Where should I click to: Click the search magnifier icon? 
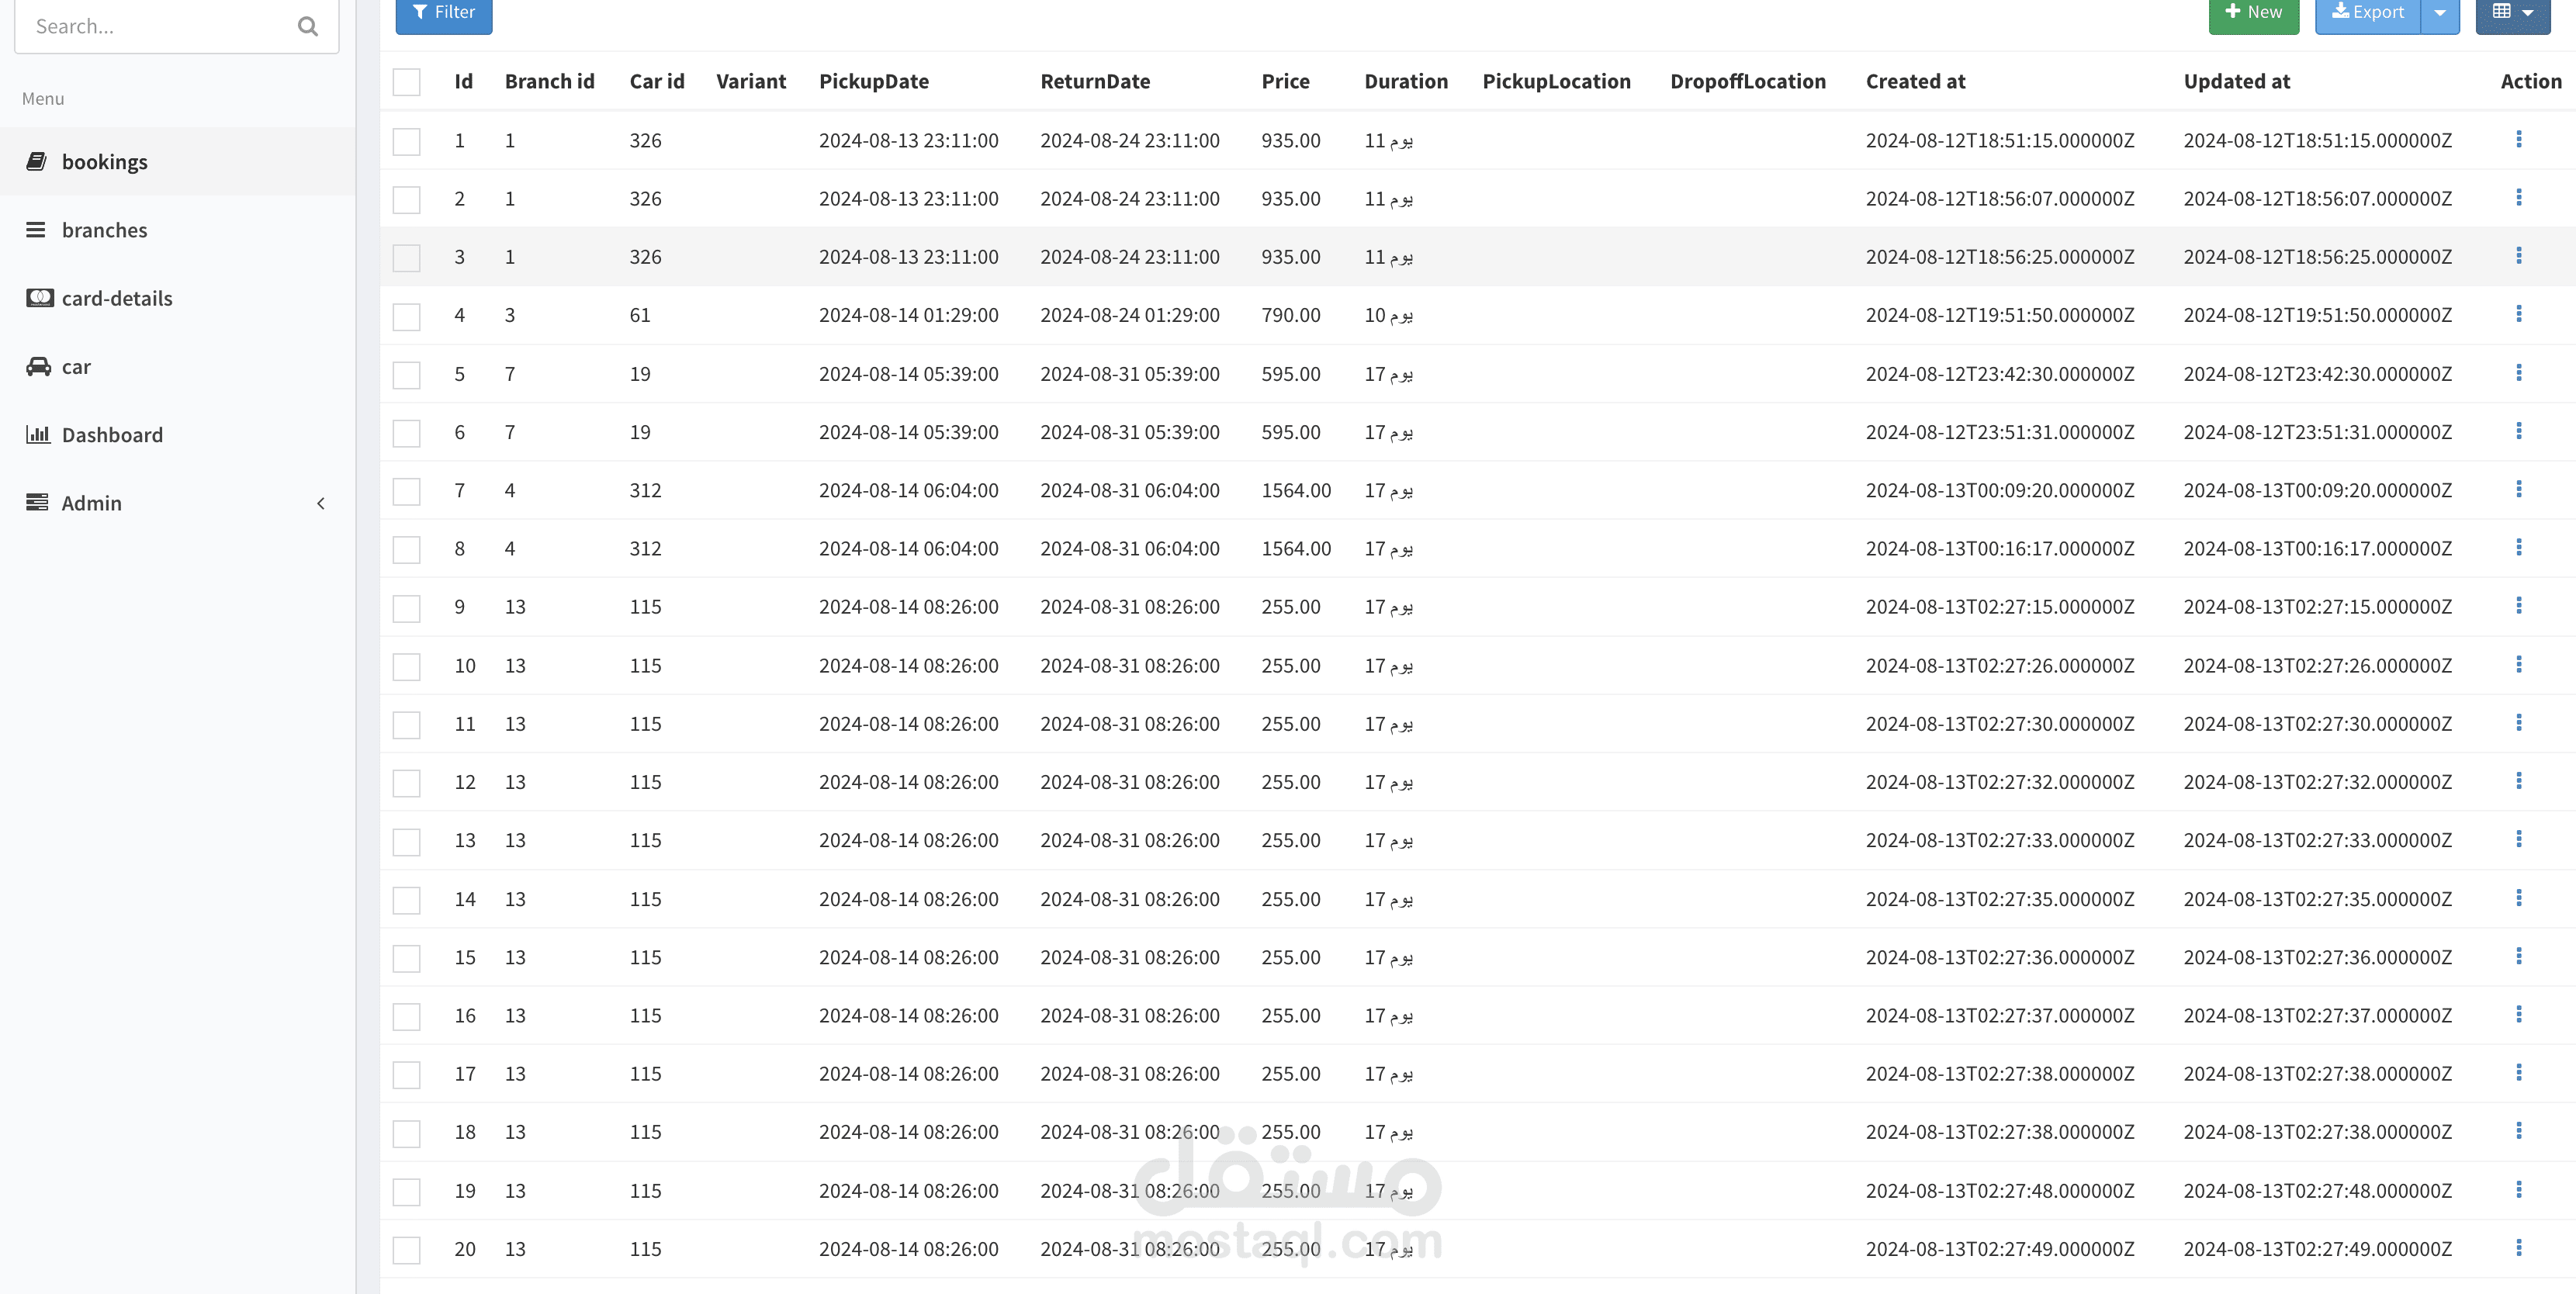tap(307, 27)
